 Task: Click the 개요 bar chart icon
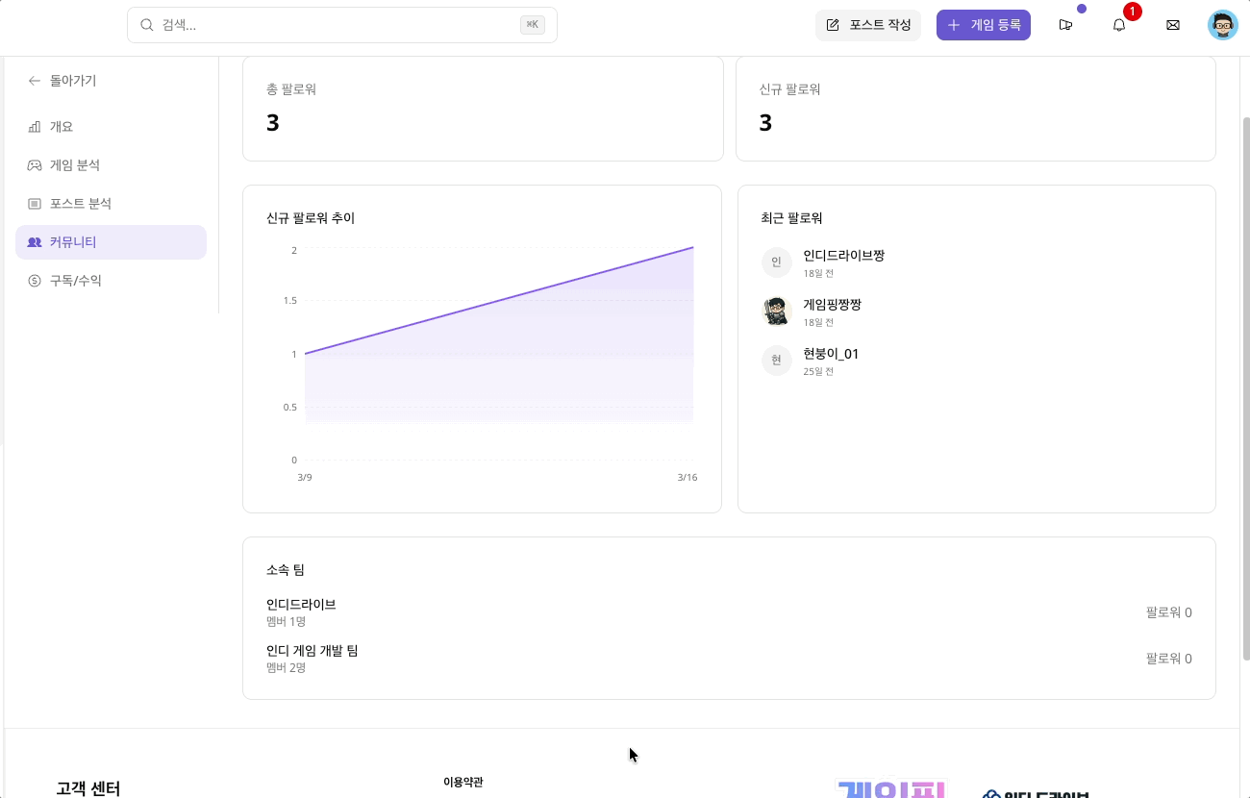tap(35, 127)
